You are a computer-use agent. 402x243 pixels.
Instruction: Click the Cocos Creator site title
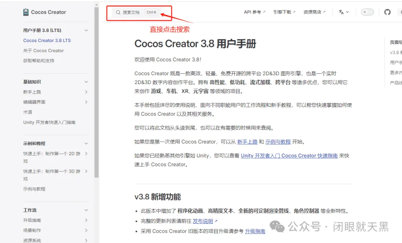[x=48, y=12]
